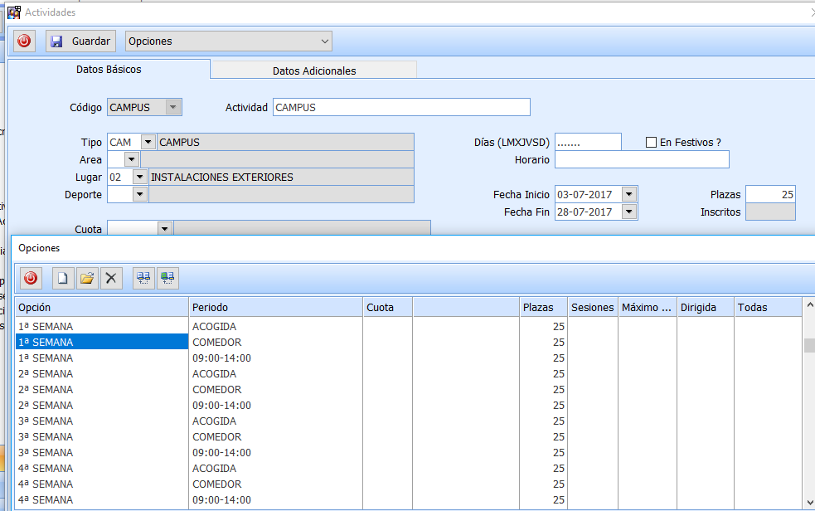Viewport: 815px width, 511px height.
Task: Expand the Opciones dropdown in top toolbar
Action: coord(323,41)
